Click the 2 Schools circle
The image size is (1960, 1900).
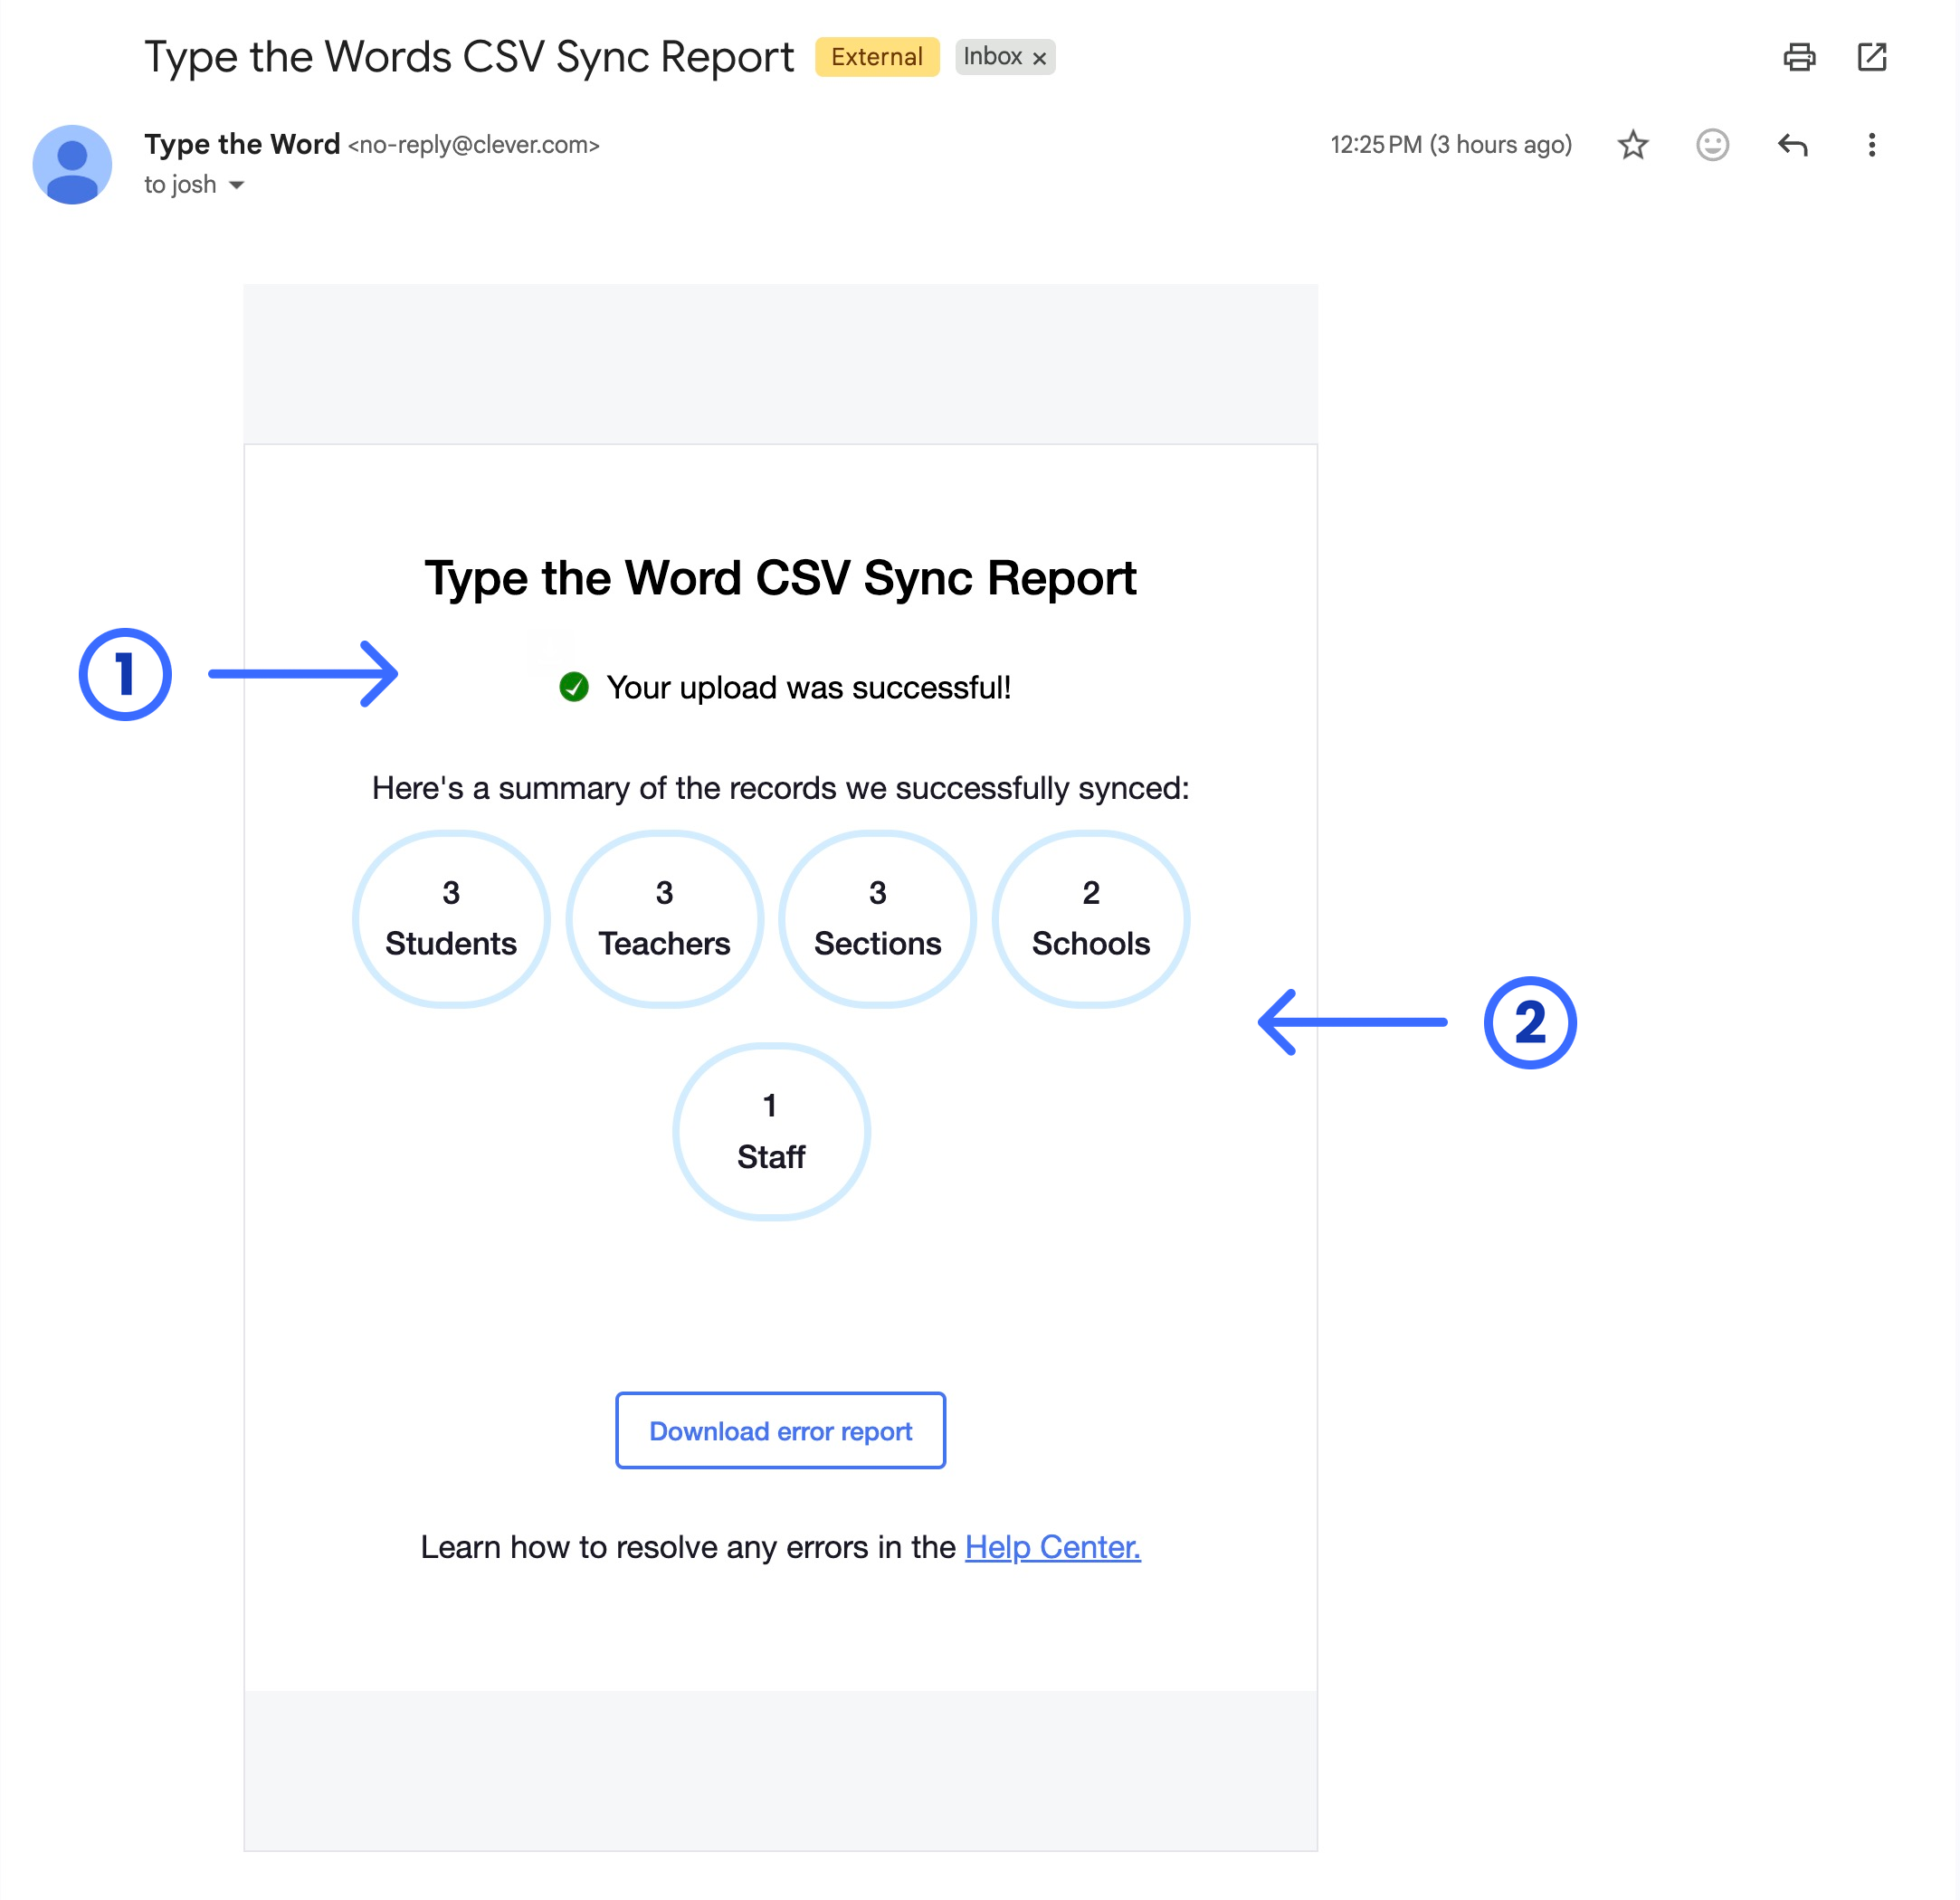[x=1090, y=918]
